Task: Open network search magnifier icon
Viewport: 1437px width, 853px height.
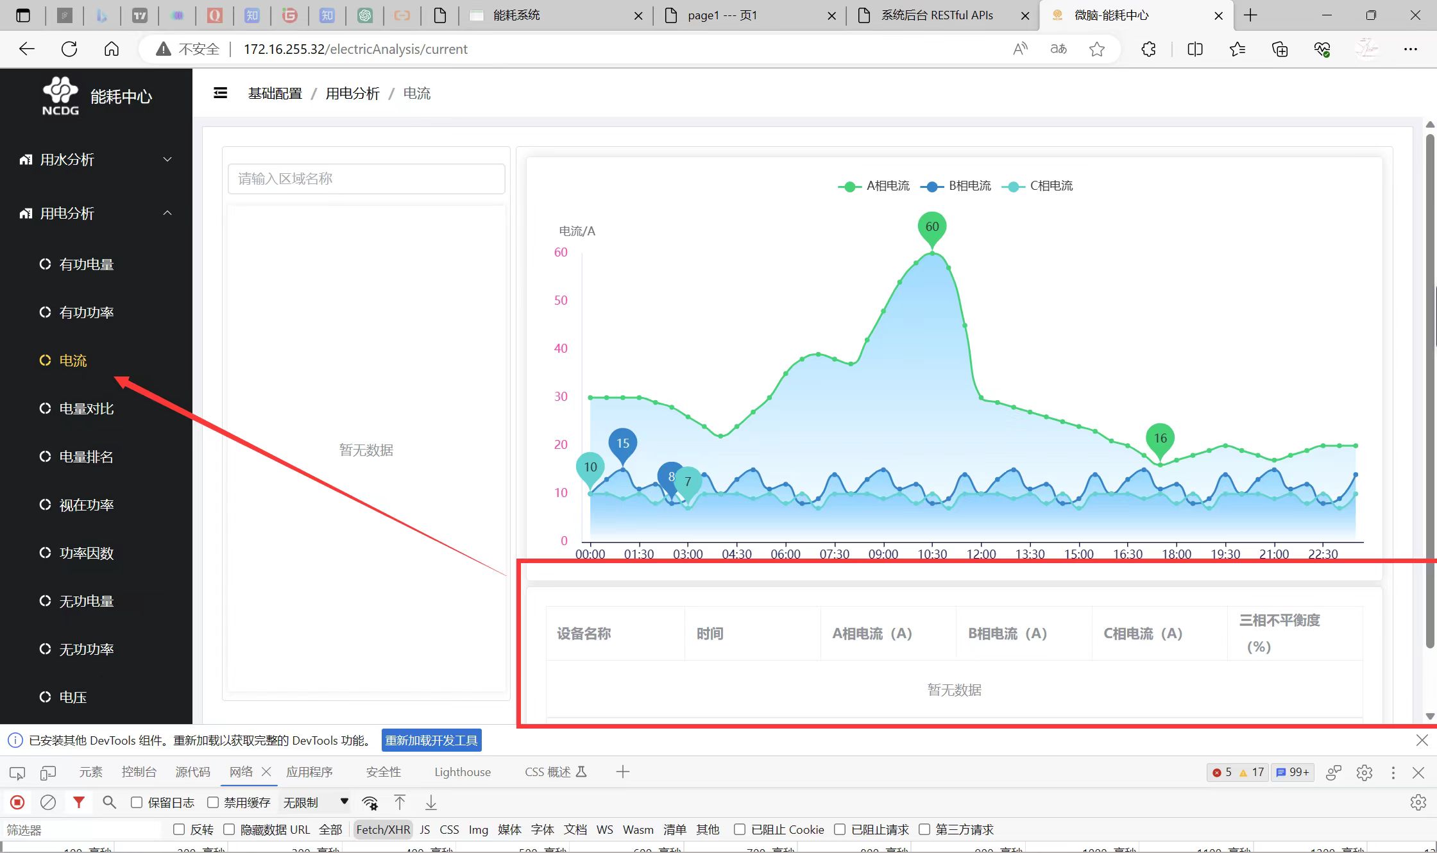Action: point(110,802)
